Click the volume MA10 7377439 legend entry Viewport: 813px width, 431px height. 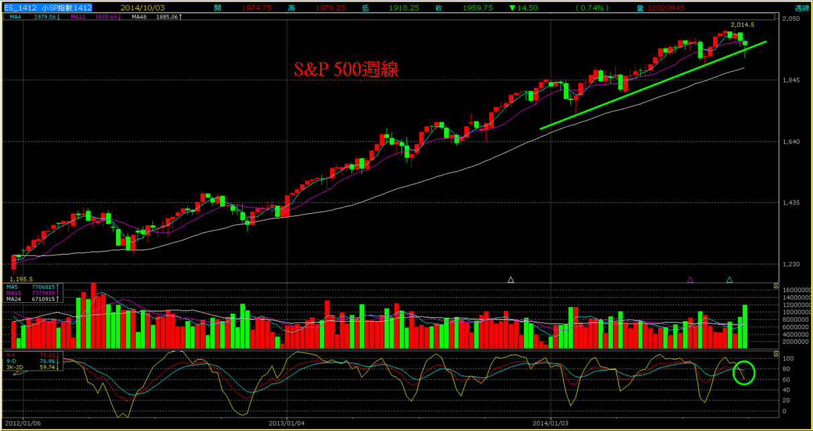tap(32, 292)
